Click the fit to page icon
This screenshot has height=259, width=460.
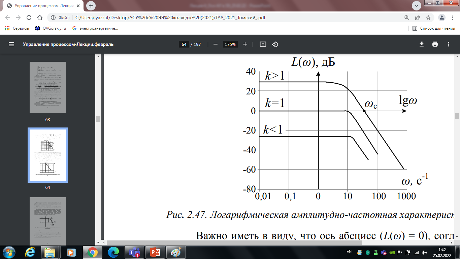tap(263, 44)
